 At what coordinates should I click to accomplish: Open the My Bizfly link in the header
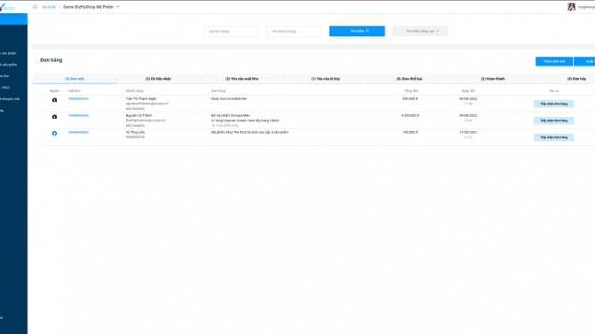click(x=49, y=7)
